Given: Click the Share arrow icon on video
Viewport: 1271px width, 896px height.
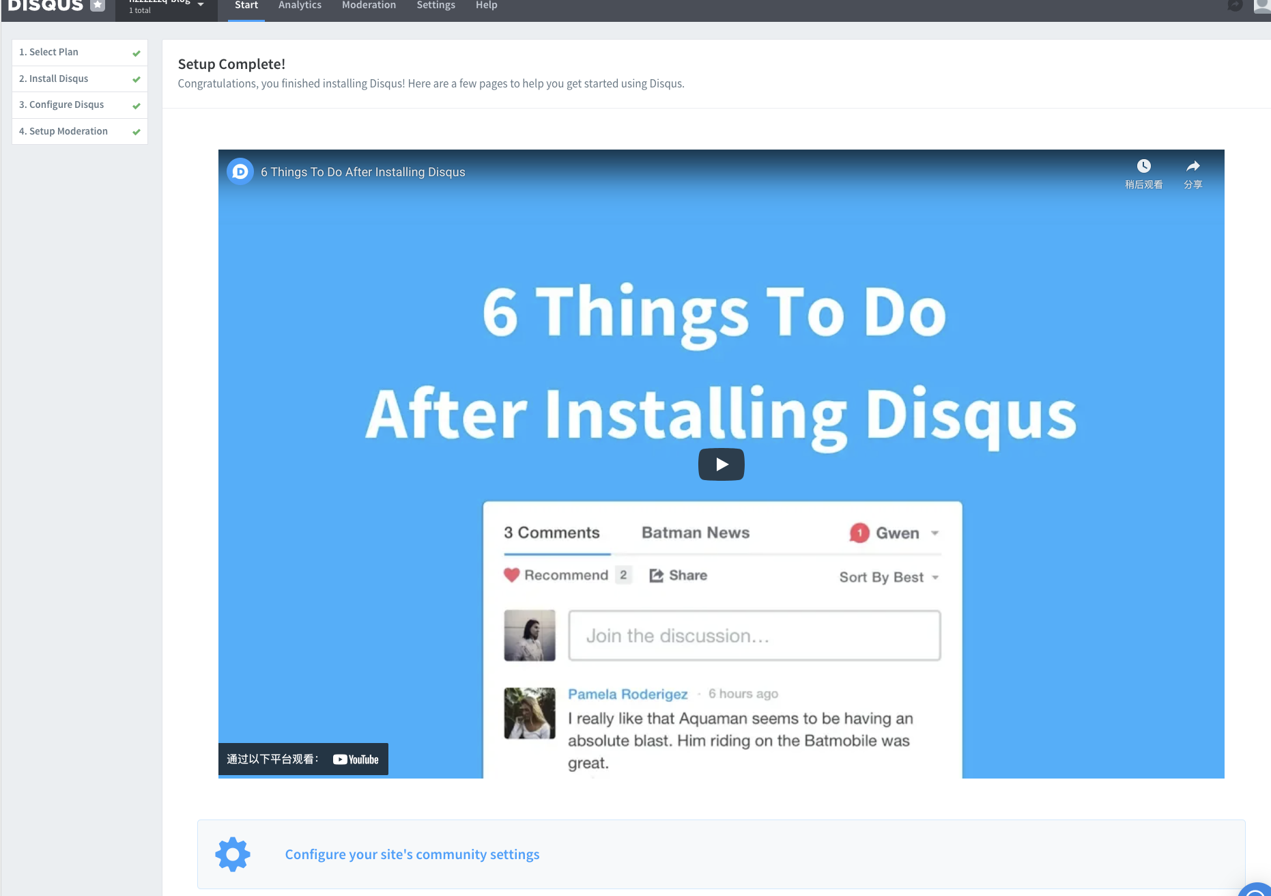Looking at the screenshot, I should pos(1193,166).
